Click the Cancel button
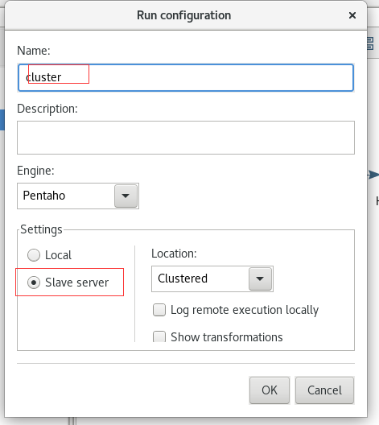The height and width of the screenshot is (425, 379). click(x=324, y=390)
